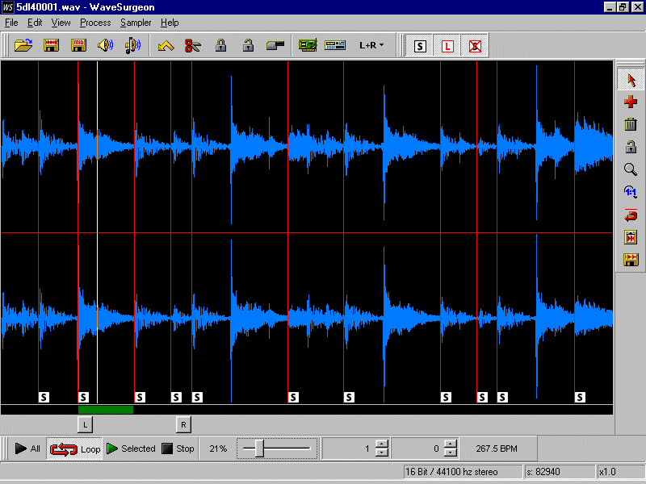This screenshot has height=484, width=646.
Task: Click the red scissors cut icon
Action: tap(192, 45)
